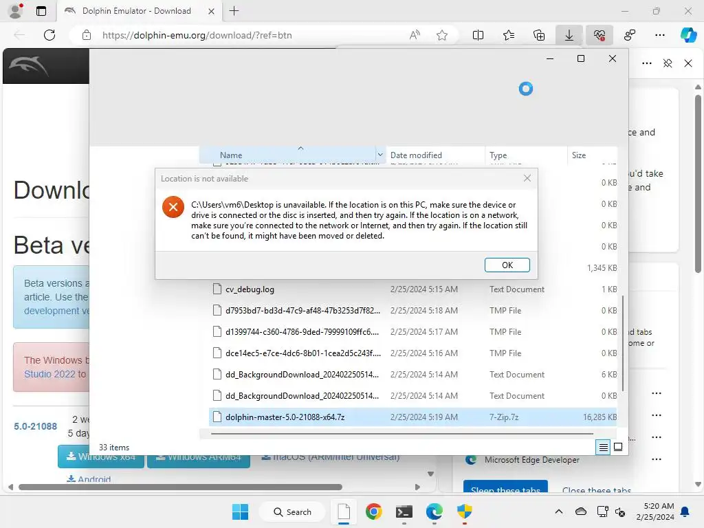Open Windows Security from taskbar

pyautogui.click(x=465, y=511)
